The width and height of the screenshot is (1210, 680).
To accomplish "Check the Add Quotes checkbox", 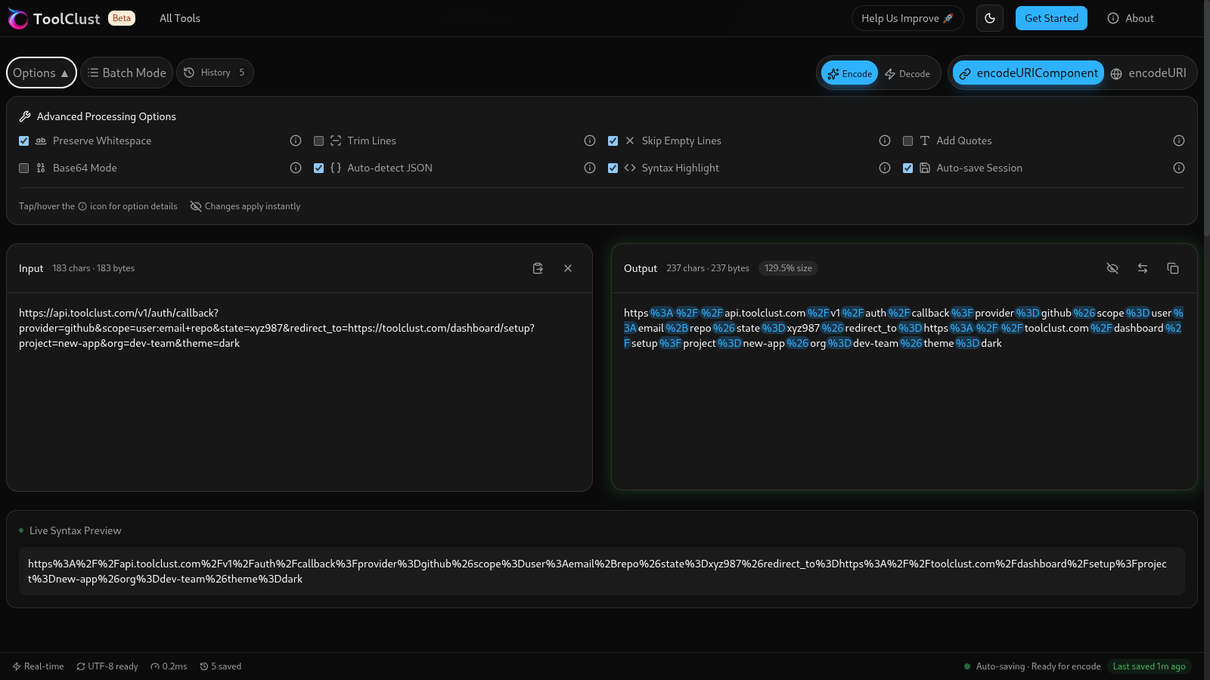I will click(907, 141).
